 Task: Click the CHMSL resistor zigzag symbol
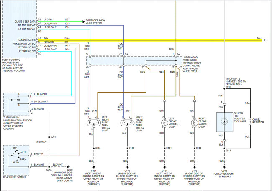coord(251,121)
